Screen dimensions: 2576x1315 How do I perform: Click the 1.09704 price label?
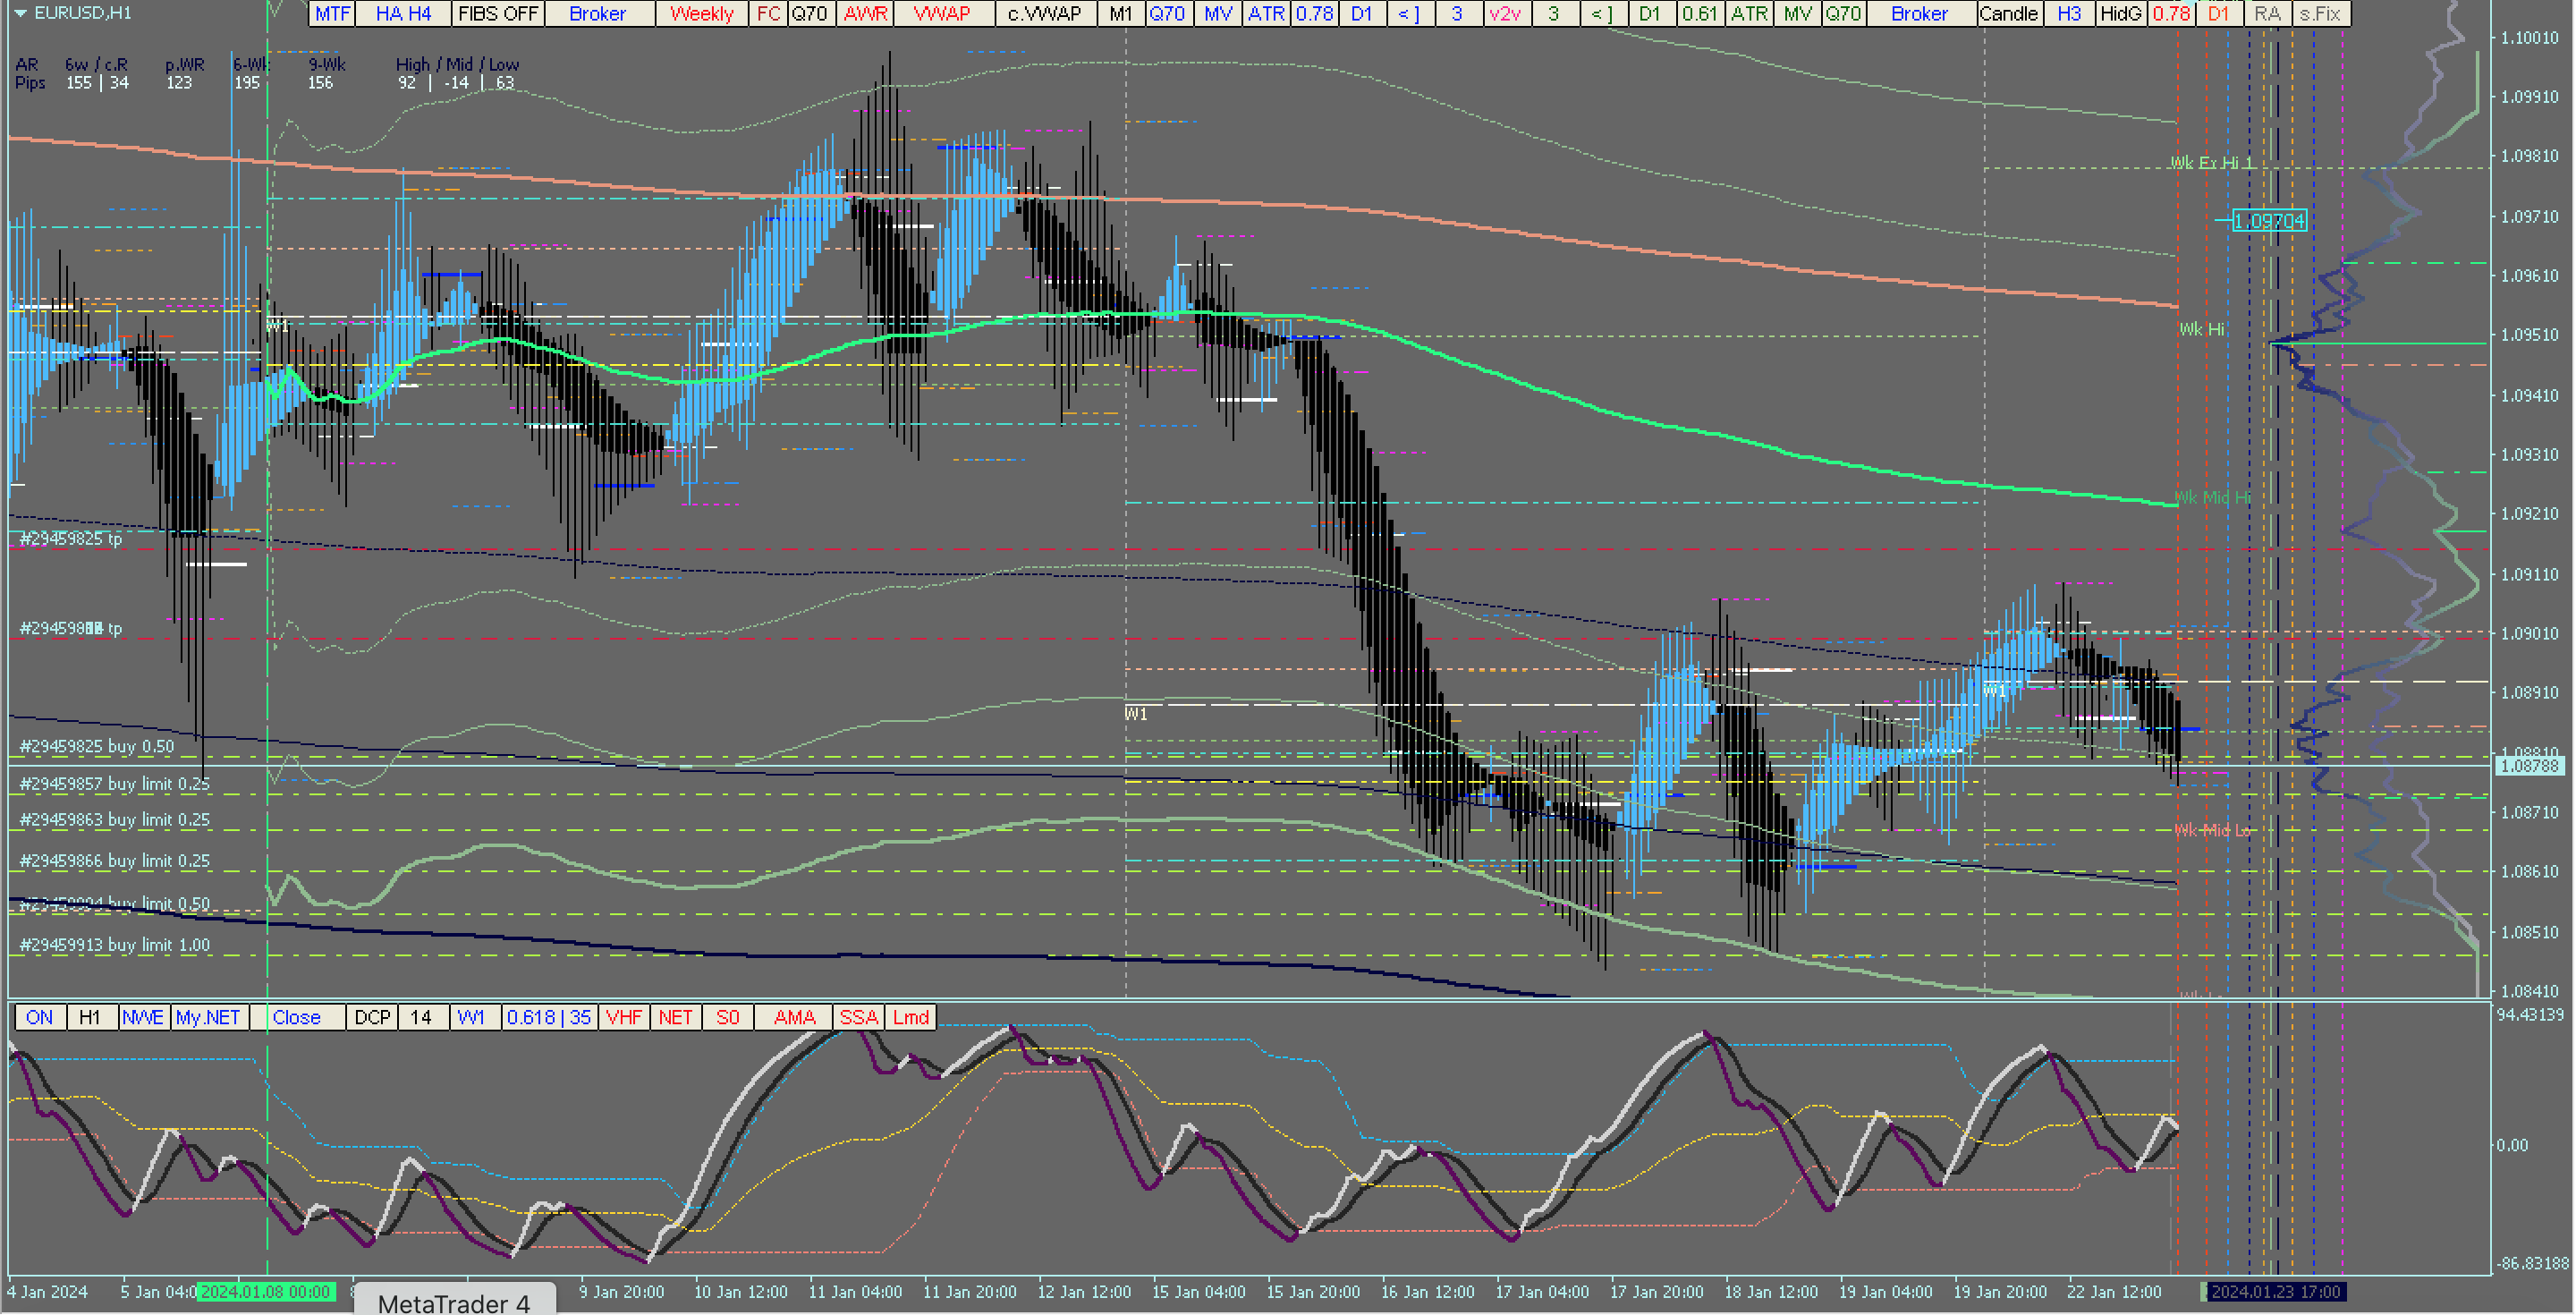tap(2268, 220)
